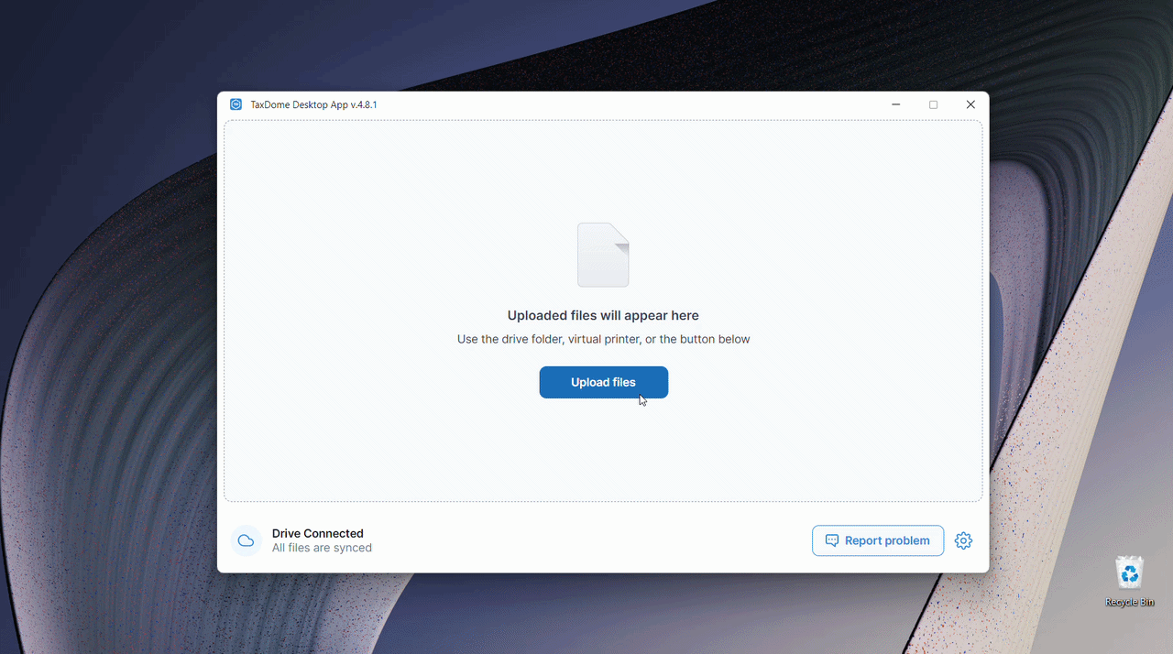Viewport: 1173px width, 654px height.
Task: Click the Upload files button
Action: [x=603, y=382]
